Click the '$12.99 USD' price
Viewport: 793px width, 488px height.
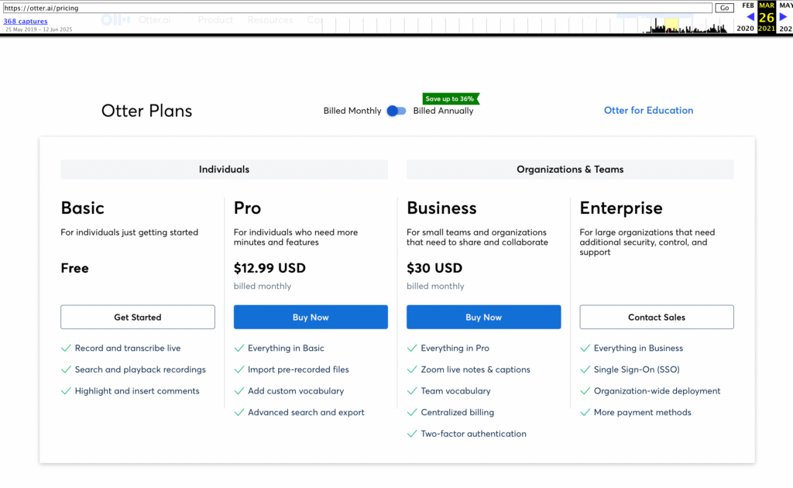click(269, 268)
